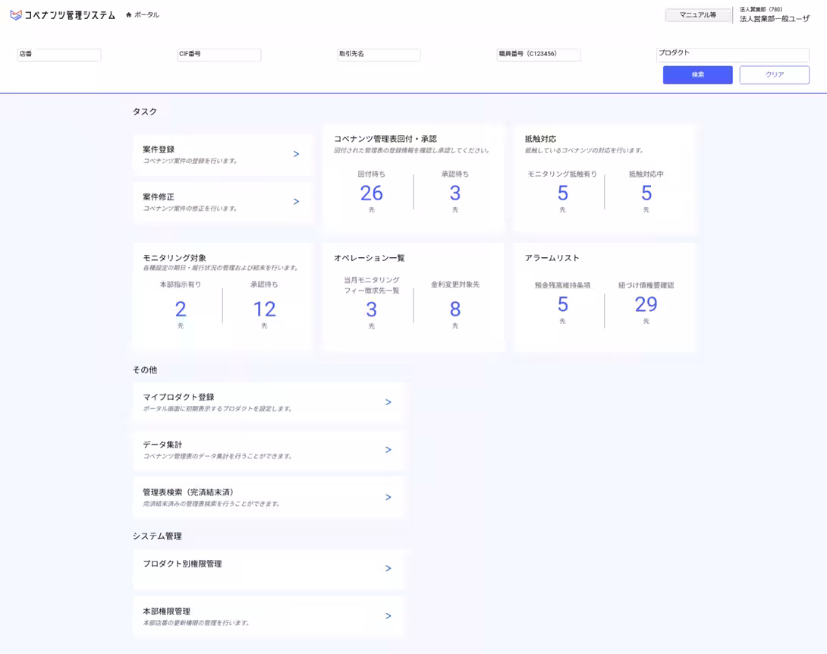
Task: Click the オペレーション一覧 card heading
Action: pyautogui.click(x=369, y=258)
